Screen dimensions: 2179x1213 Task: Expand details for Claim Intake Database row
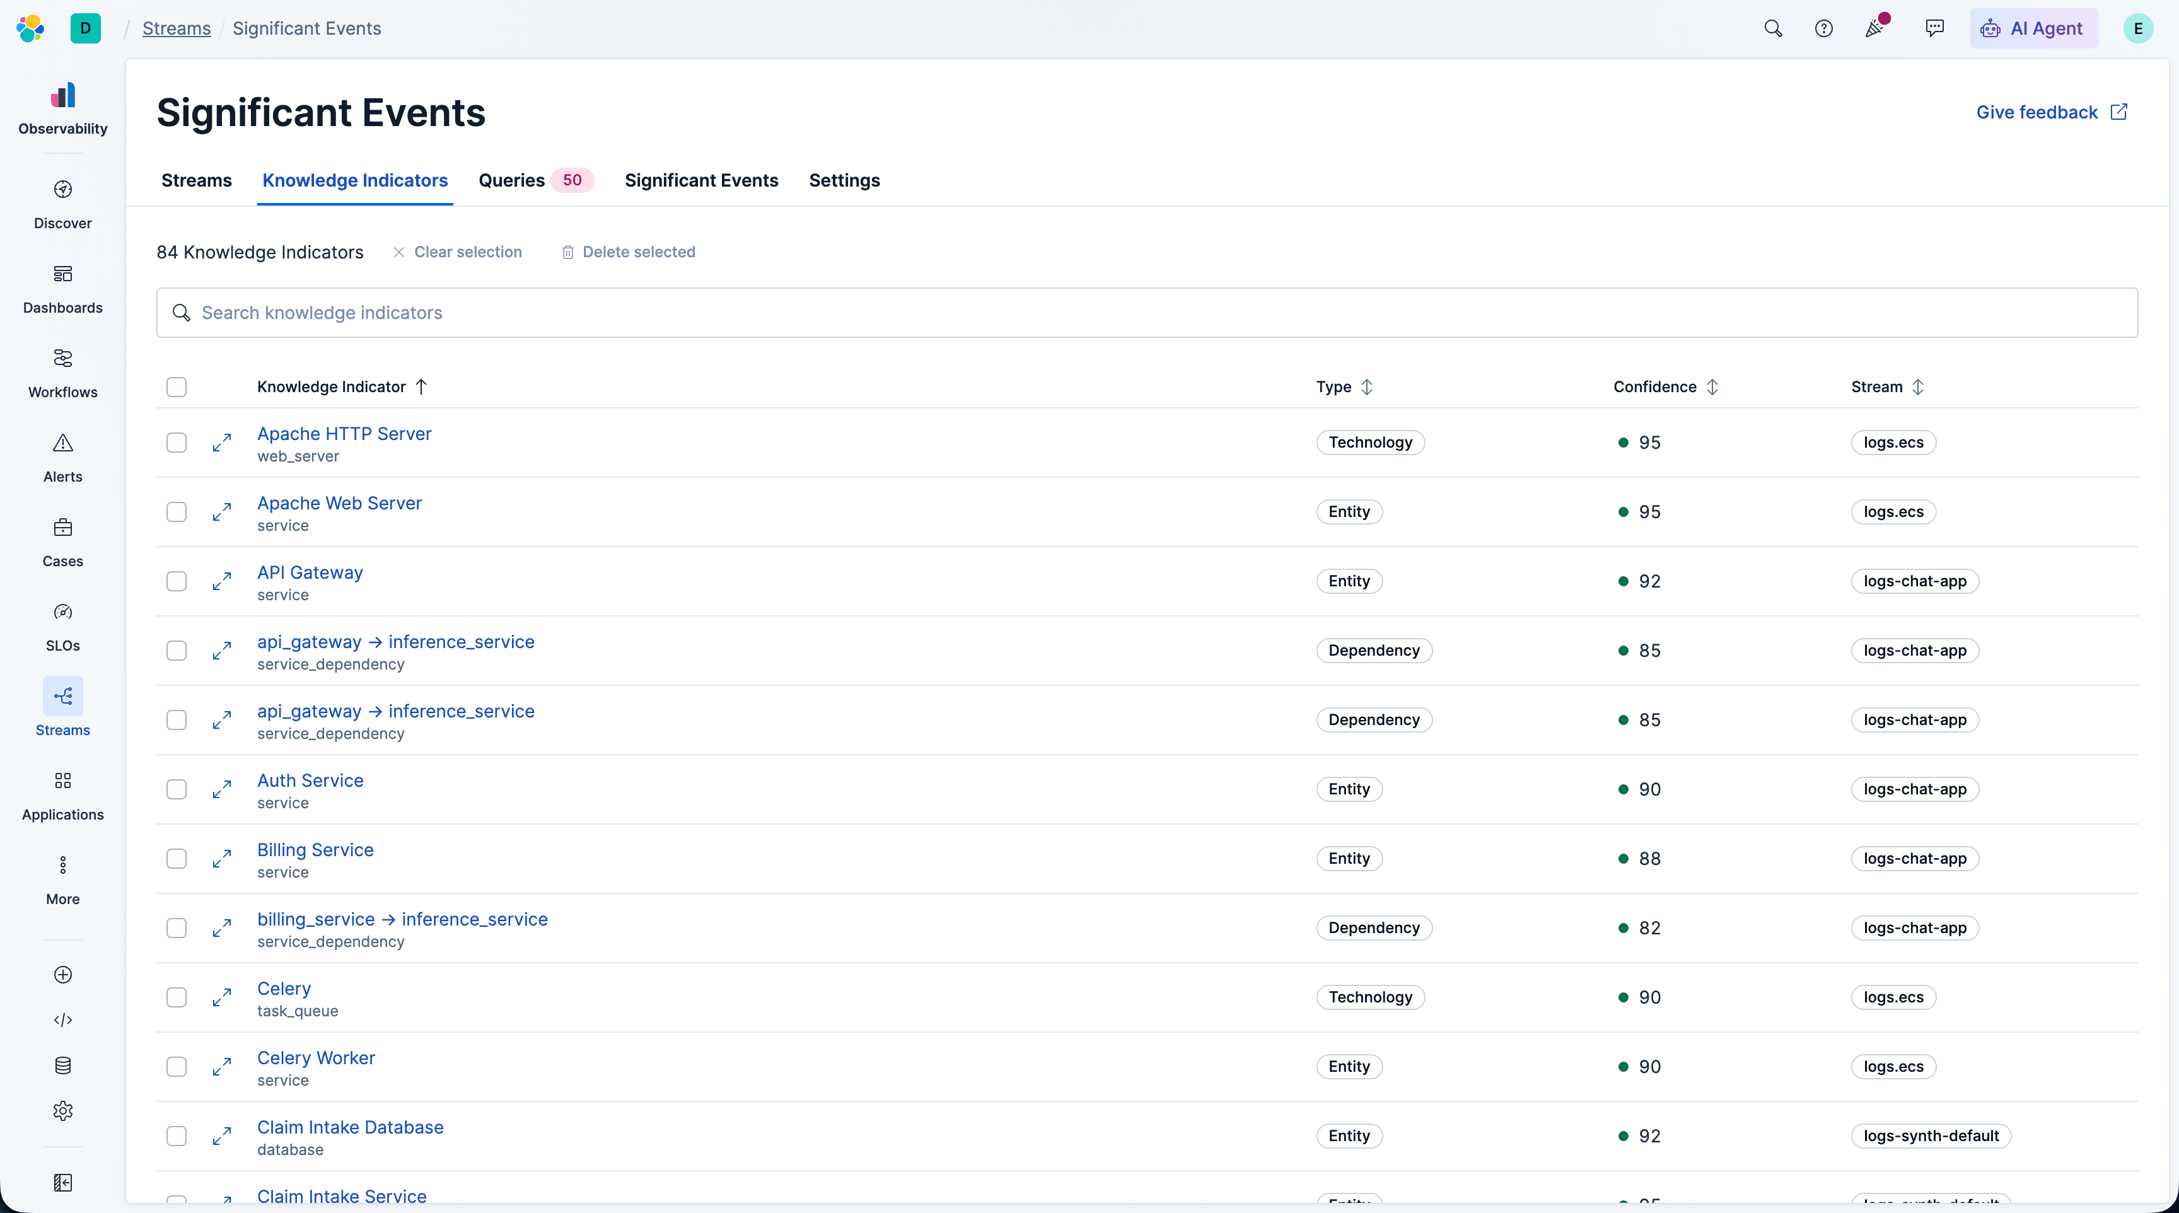(x=222, y=1136)
